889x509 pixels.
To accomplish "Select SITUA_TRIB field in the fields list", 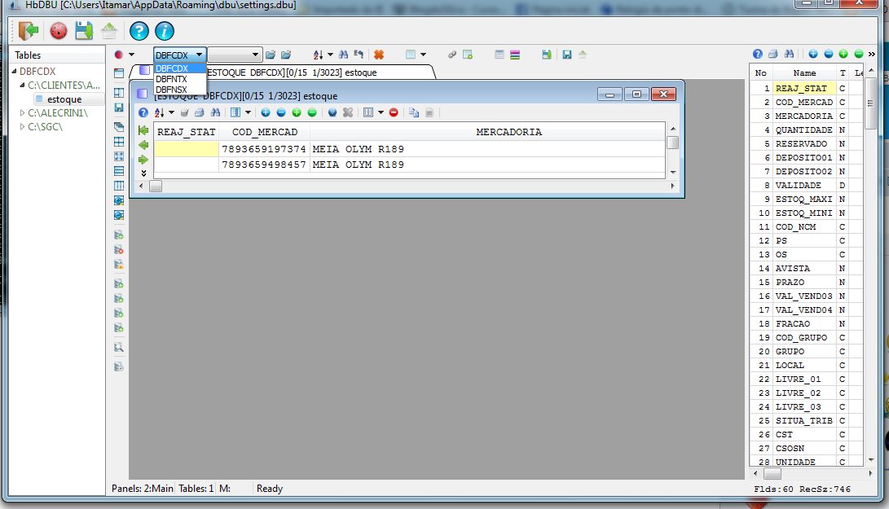I will click(806, 420).
